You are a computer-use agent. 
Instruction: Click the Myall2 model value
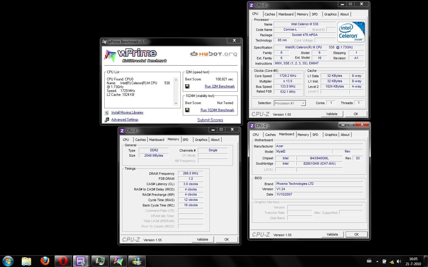click(x=303, y=151)
